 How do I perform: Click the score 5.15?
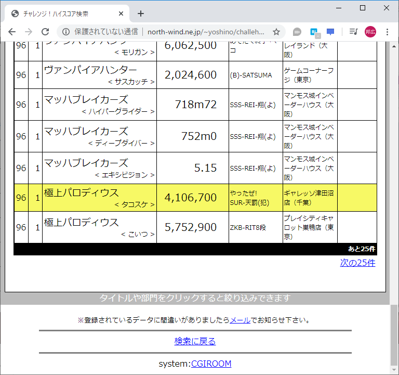[205, 168]
